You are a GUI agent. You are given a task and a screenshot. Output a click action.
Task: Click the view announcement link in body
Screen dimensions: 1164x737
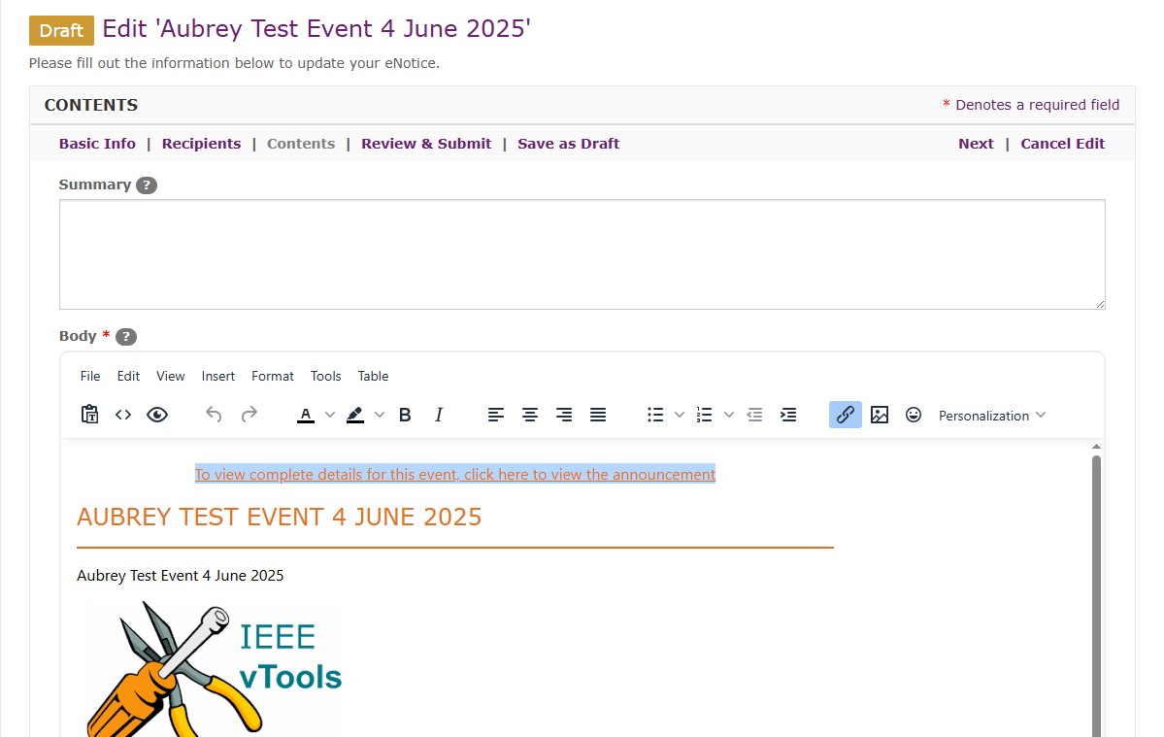455,474
